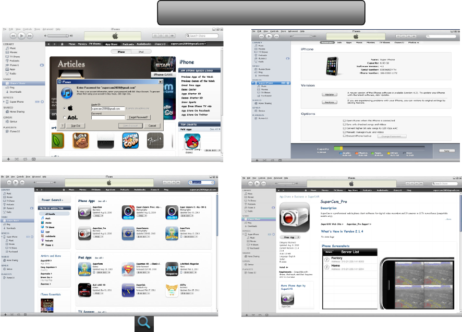Toggle Sync only checked songs and videos
This screenshot has width=462, height=332.
(x=344, y=125)
